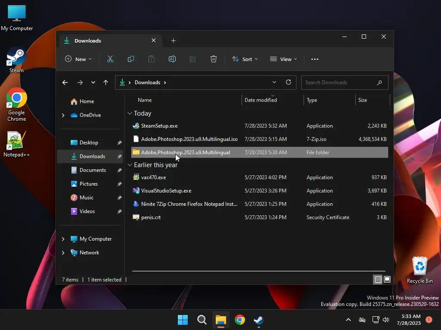
Task: Click the volume speaker tray icon
Action: [x=386, y=320]
